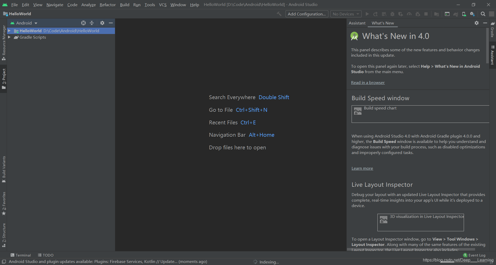Screen dimensions: 496x265
Task: Click the Learn more link
Action: 362,168
